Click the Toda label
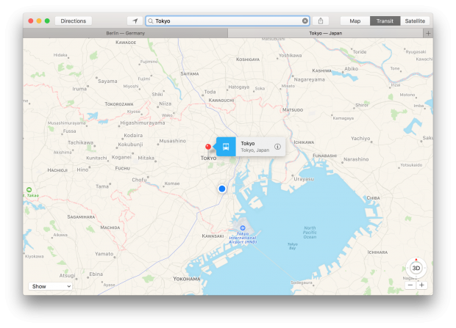 click(x=210, y=92)
